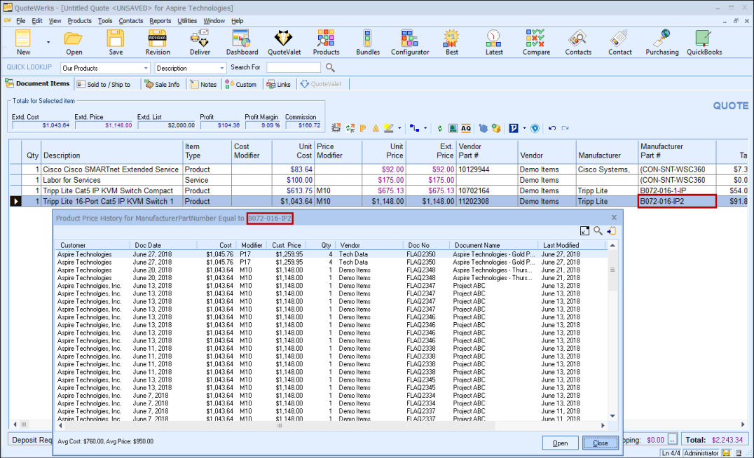Switch to the Custom tab
This screenshot has height=458, width=754.
tap(241, 84)
